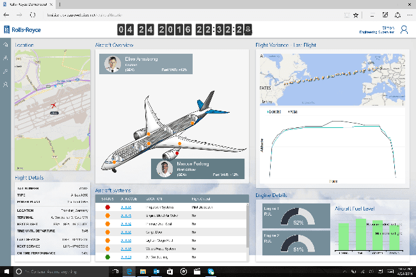416x277 pixels.
Task: Add page to favorites with star icon
Action: 356,13
